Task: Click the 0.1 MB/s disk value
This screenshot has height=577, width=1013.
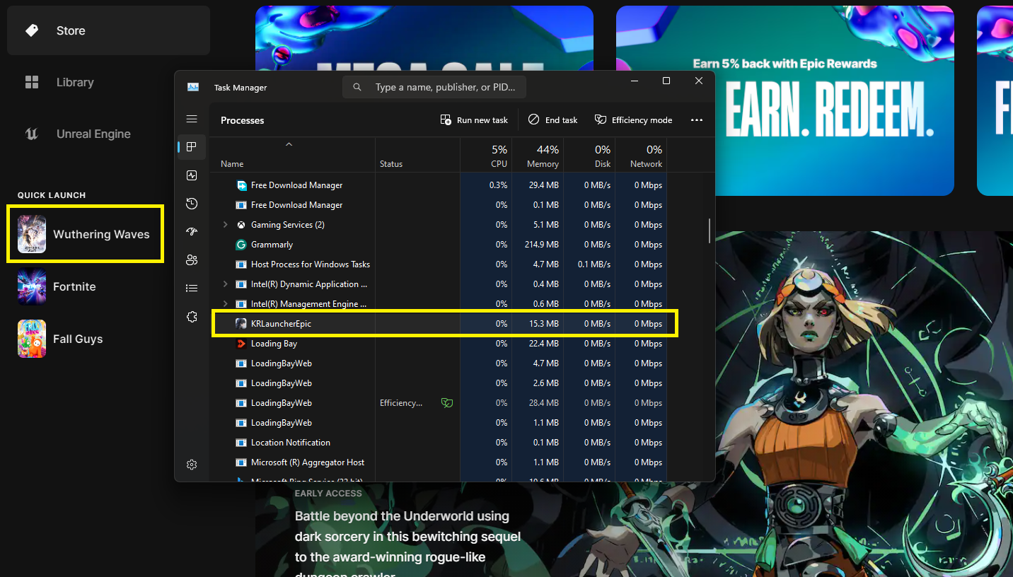Action: (x=594, y=264)
